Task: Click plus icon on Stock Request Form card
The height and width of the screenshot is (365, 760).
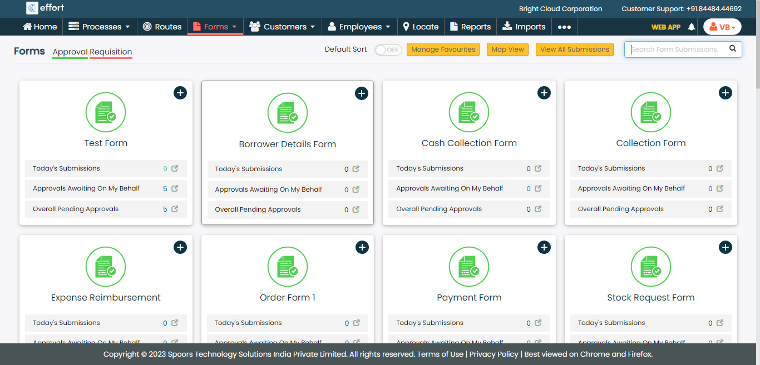Action: [x=725, y=247]
